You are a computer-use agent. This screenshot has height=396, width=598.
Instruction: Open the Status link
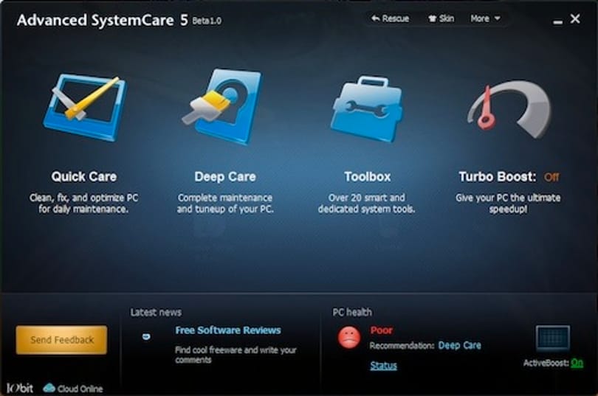coord(384,366)
